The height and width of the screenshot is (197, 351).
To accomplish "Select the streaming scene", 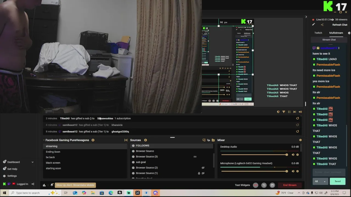I will point(85,146).
